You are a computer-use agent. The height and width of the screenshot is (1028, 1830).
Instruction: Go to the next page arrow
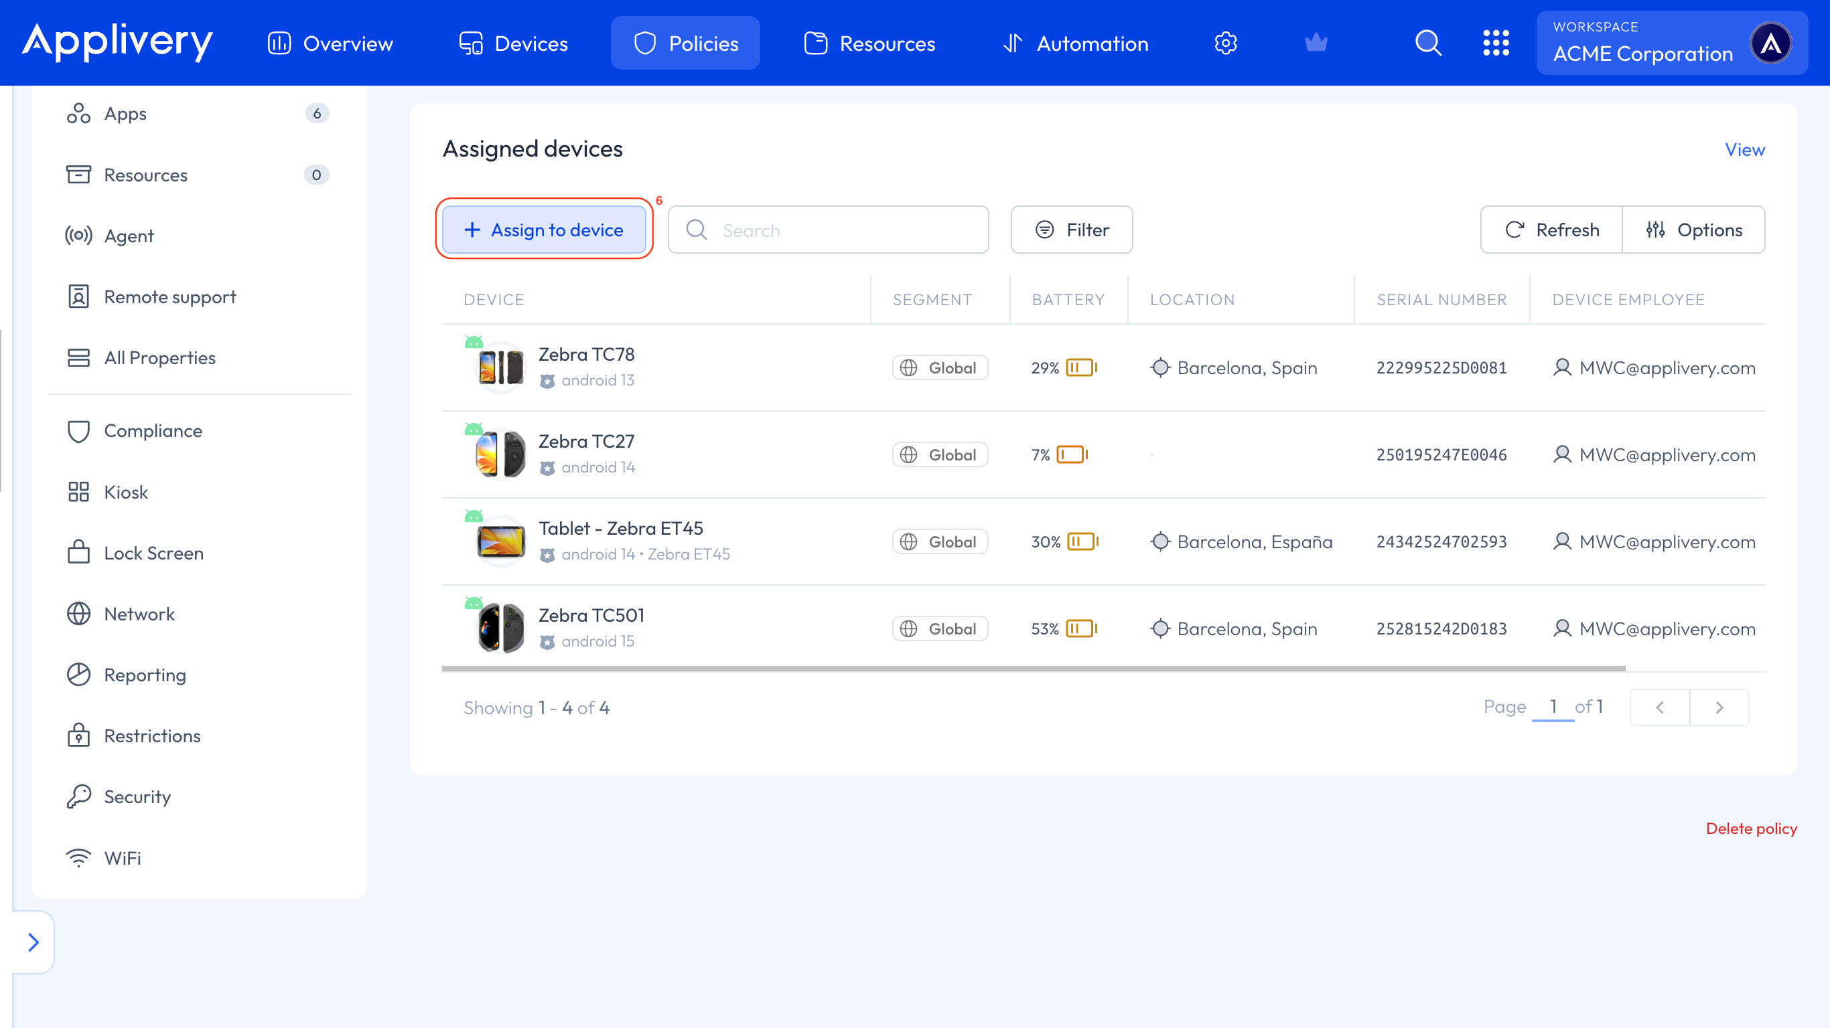pyautogui.click(x=1719, y=707)
